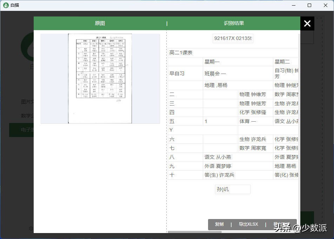This screenshot has height=239, width=334.
Task: Click the 原图 header tab
Action: [x=100, y=23]
